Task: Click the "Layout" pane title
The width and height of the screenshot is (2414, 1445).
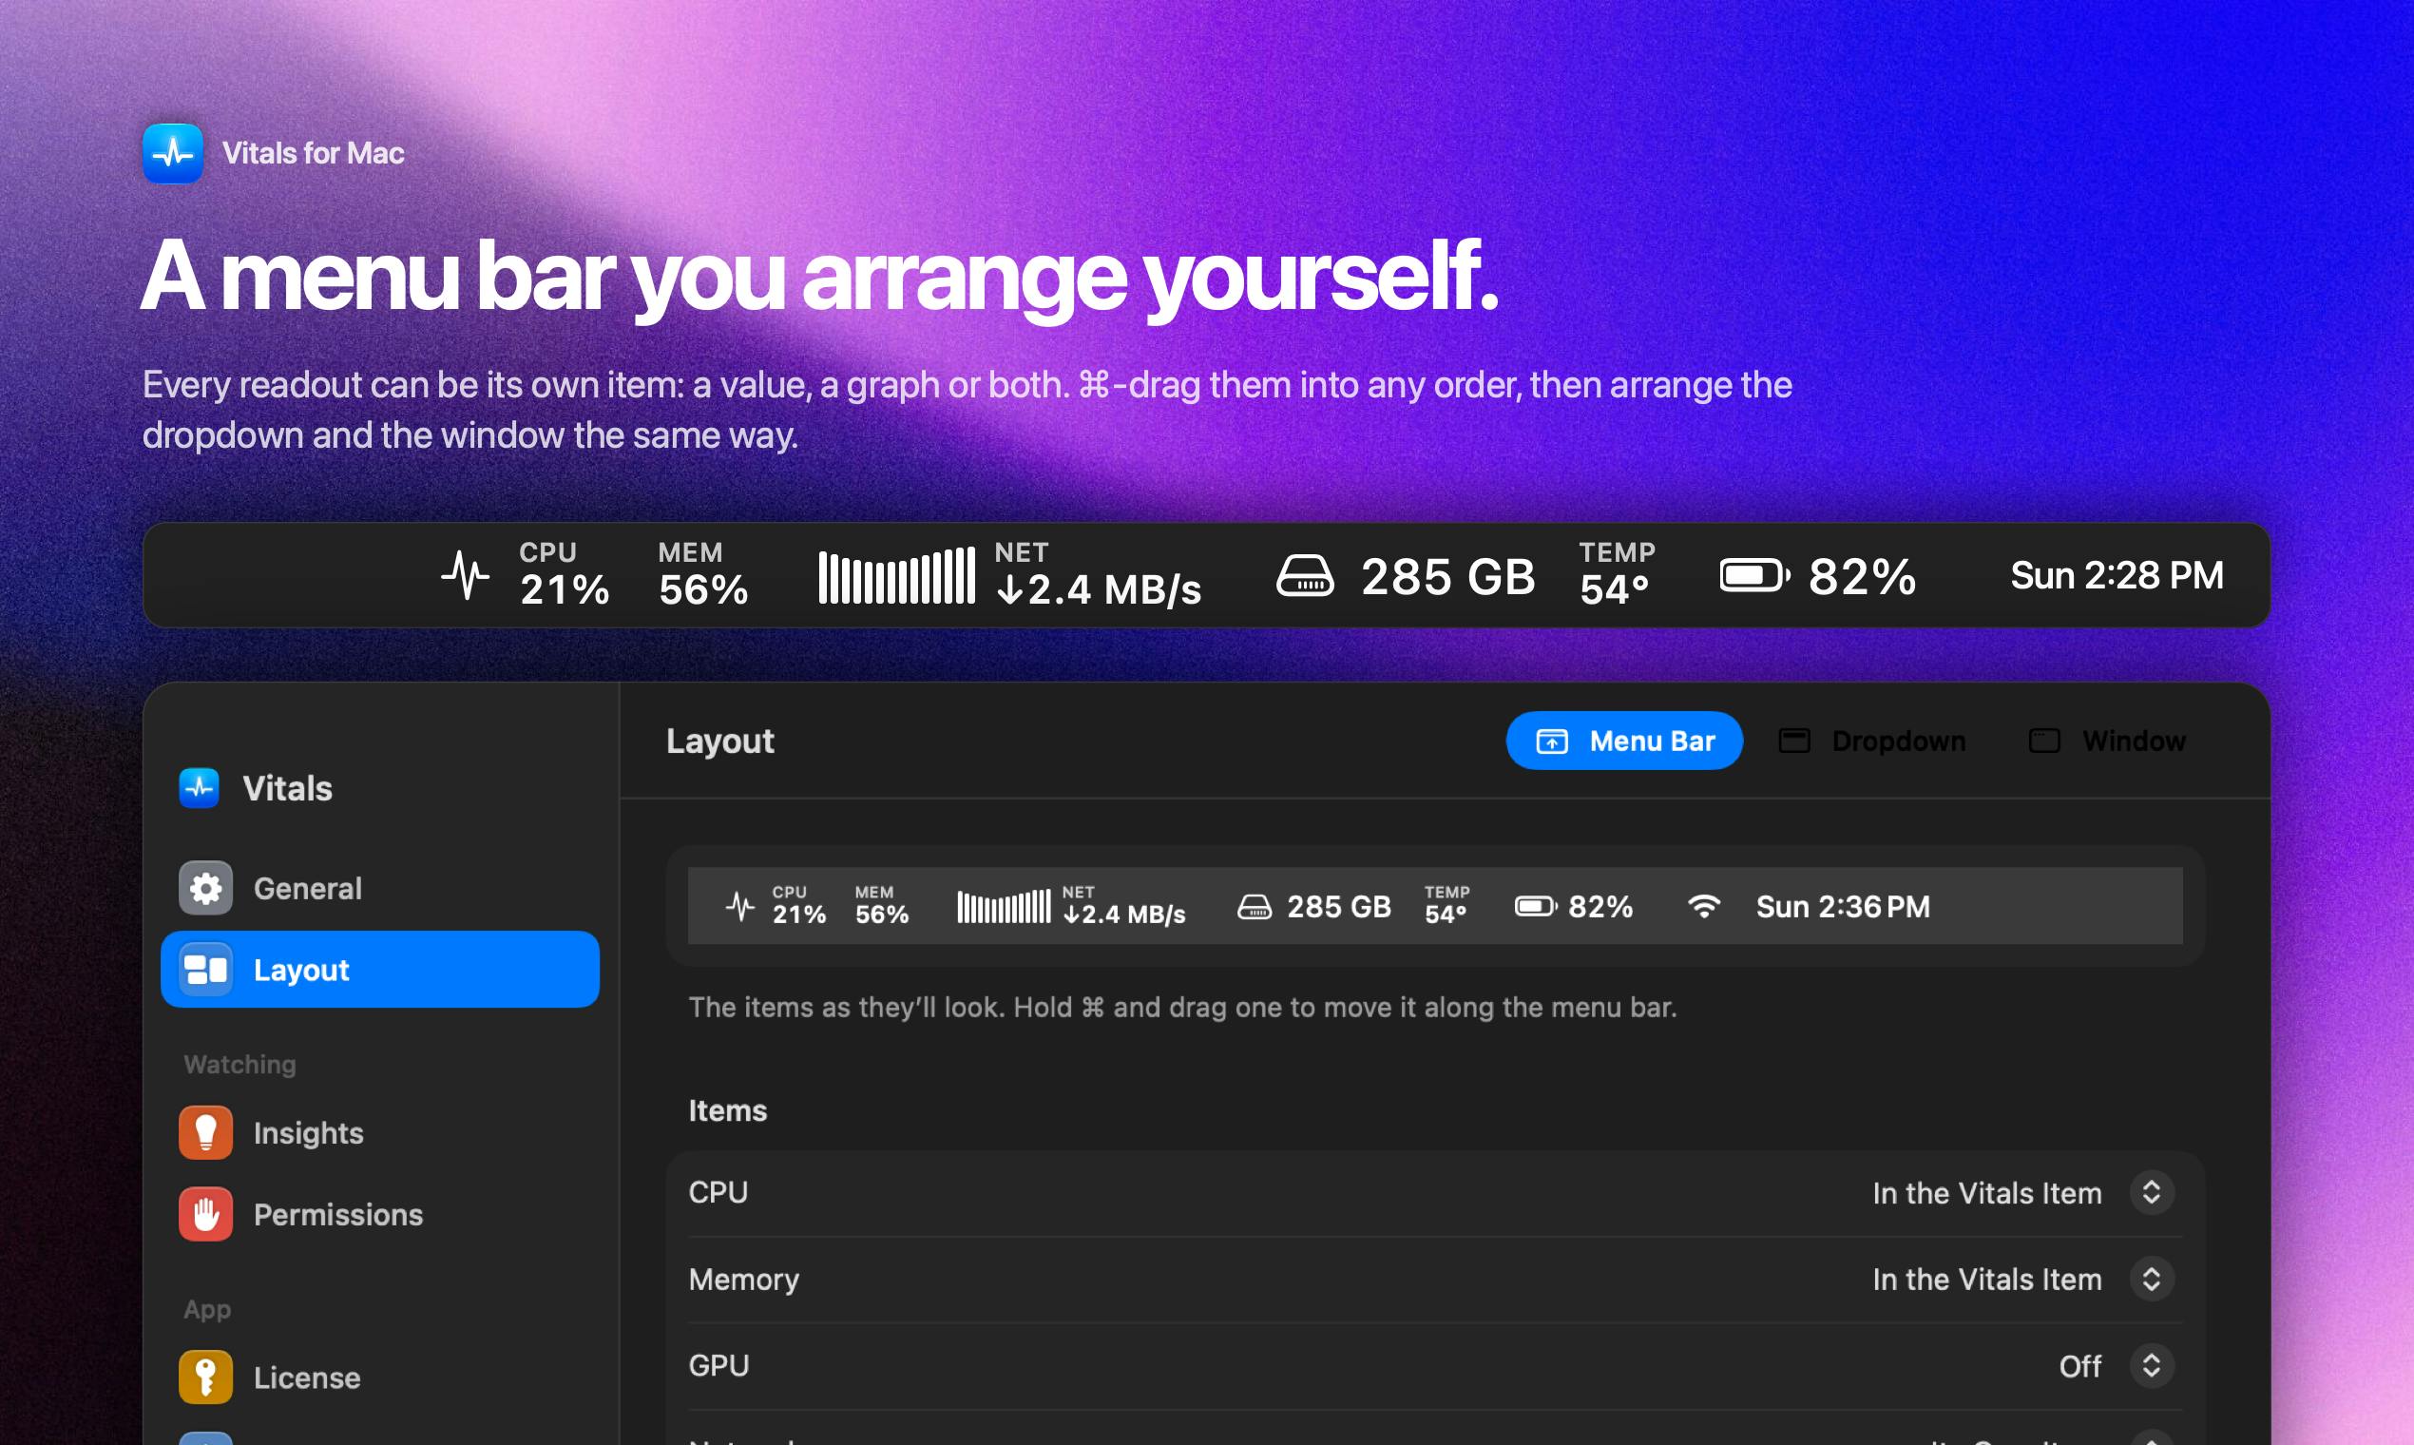Action: click(x=720, y=741)
